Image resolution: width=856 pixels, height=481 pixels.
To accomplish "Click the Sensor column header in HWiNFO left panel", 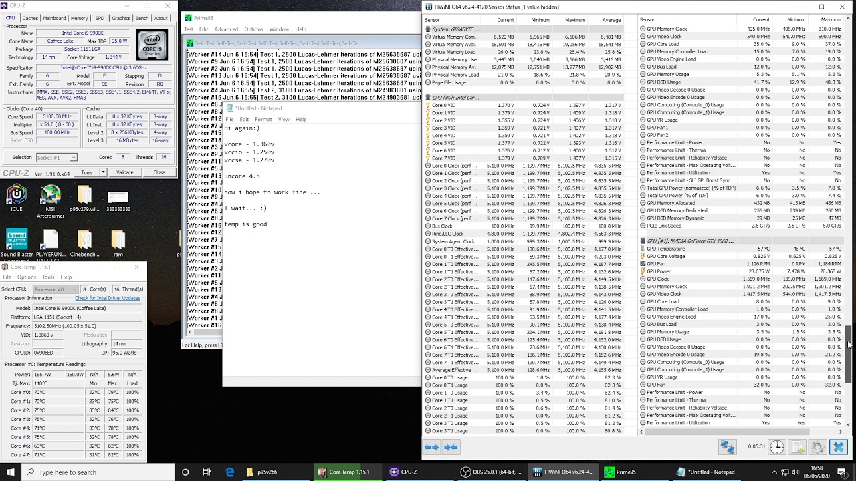I will (433, 20).
